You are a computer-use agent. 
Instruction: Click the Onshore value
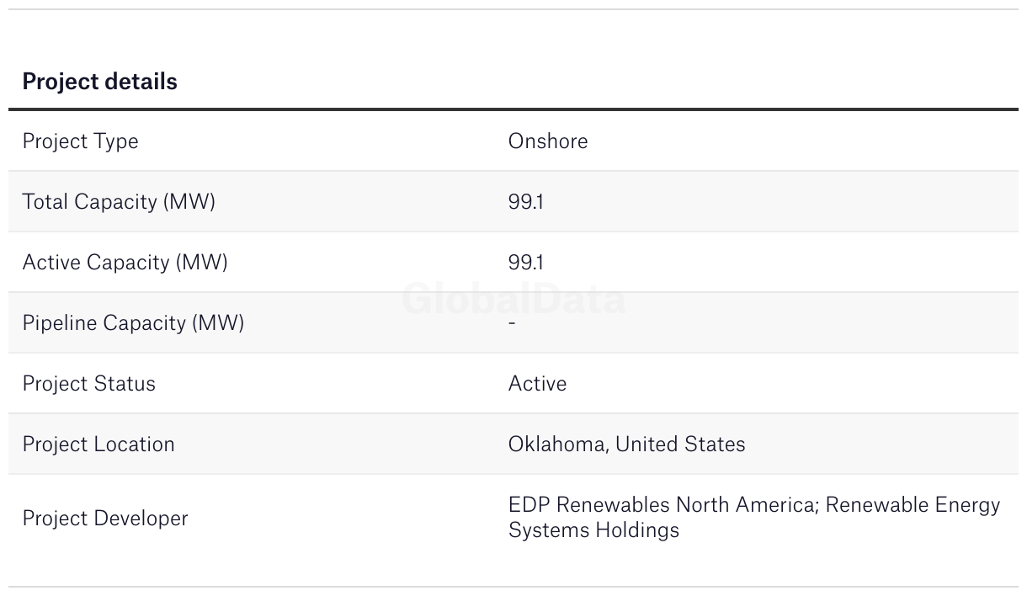click(547, 141)
